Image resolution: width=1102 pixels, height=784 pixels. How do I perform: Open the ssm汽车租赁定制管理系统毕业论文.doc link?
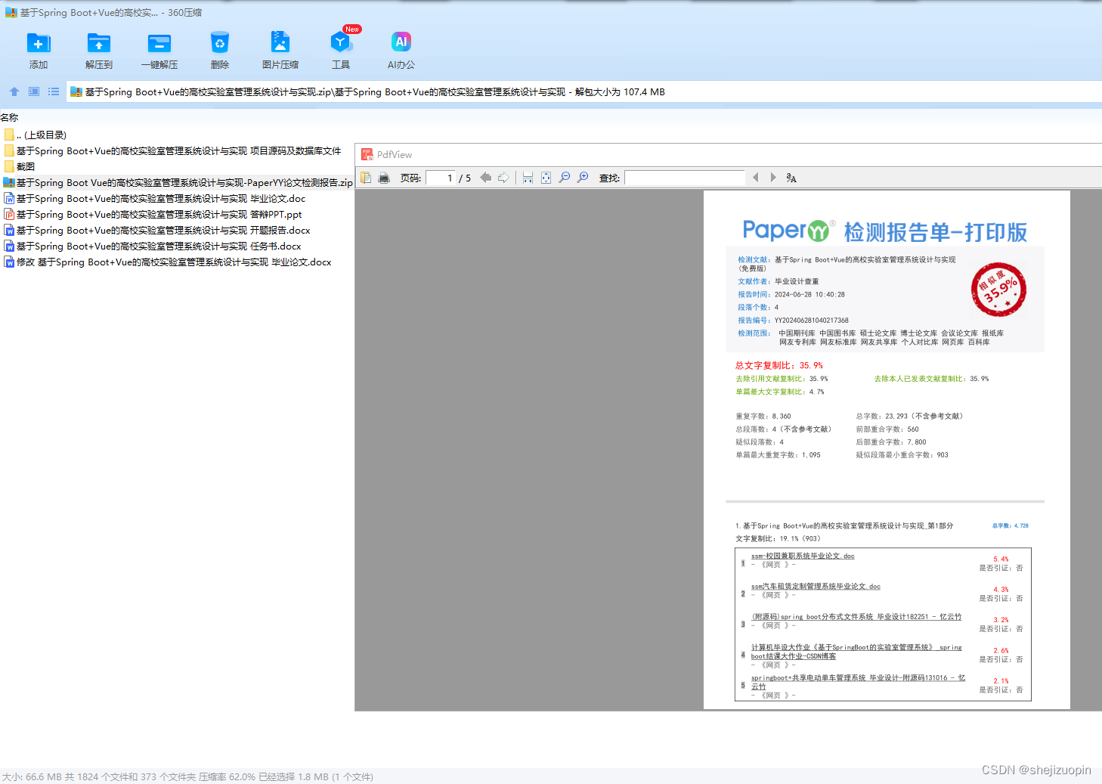click(816, 586)
